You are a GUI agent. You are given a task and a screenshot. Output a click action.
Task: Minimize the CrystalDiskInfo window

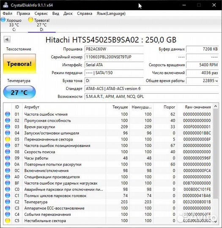(x=184, y=5)
